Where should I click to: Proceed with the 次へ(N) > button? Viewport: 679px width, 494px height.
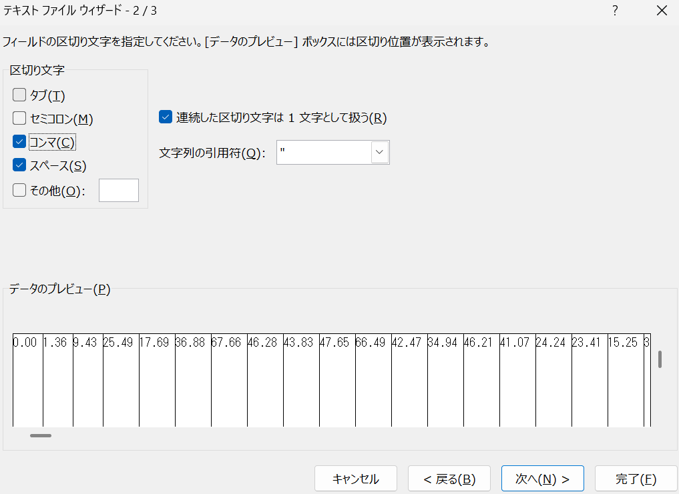pos(543,479)
